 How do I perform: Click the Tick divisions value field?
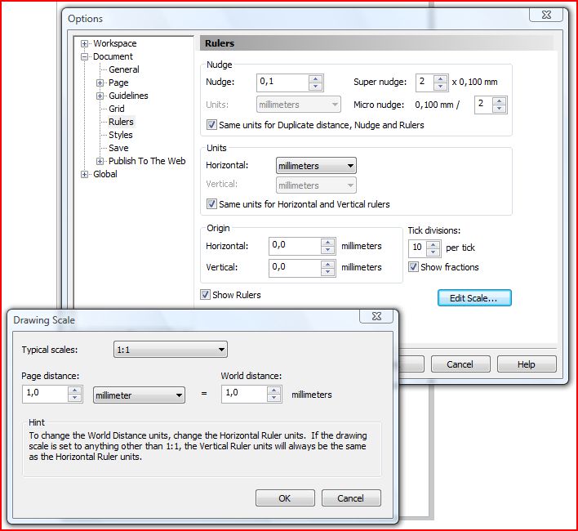click(x=417, y=248)
